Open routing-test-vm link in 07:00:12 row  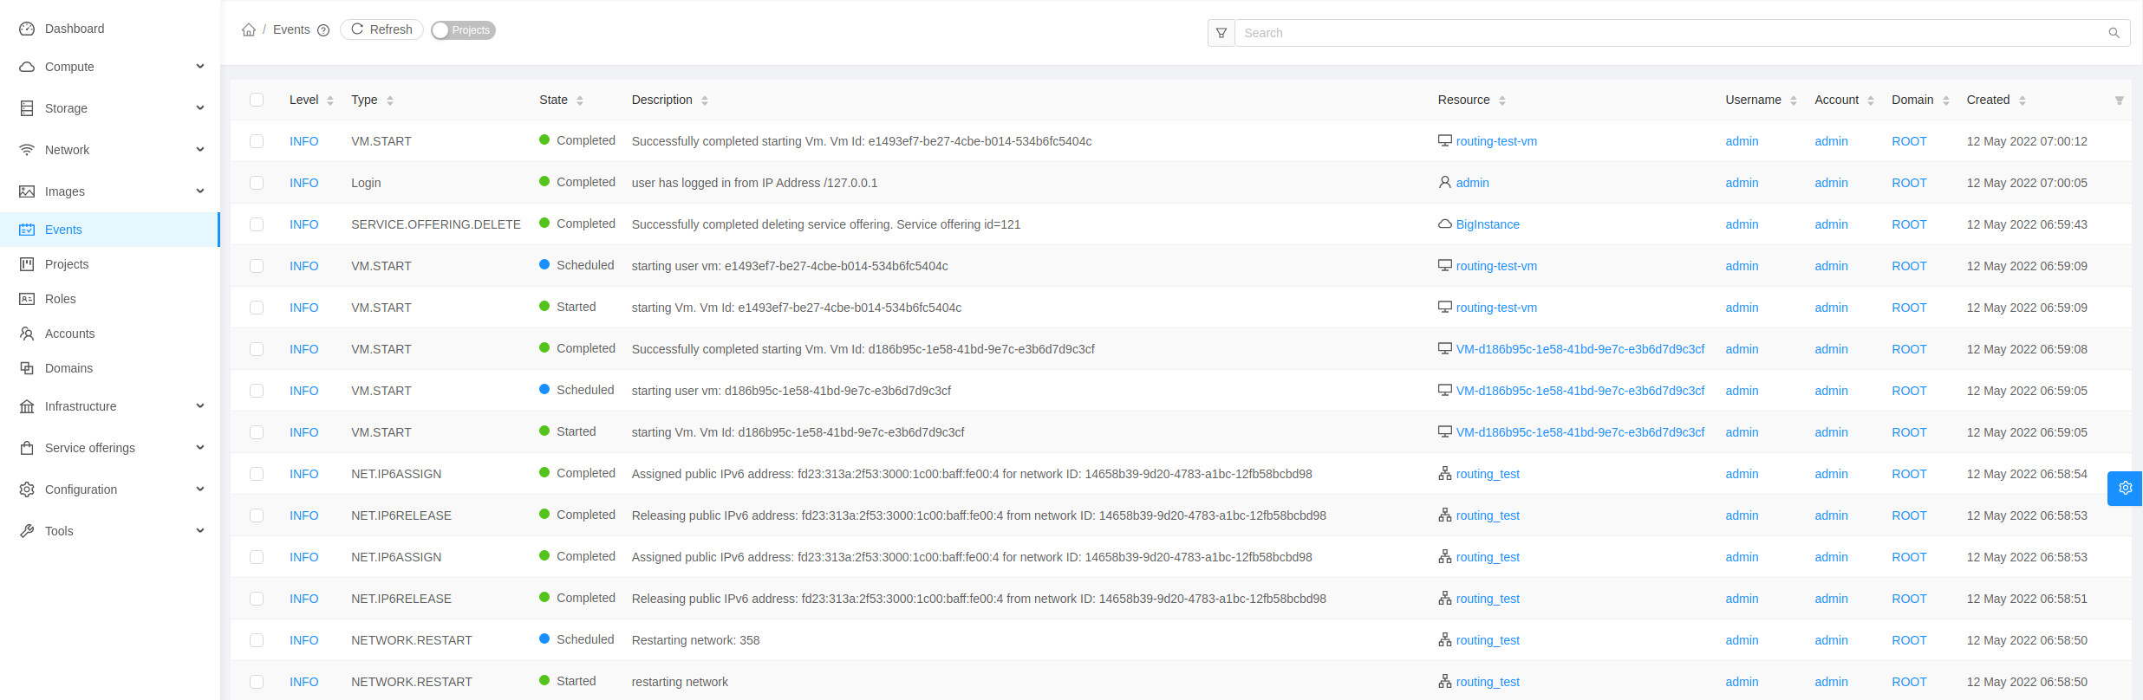tap(1496, 141)
